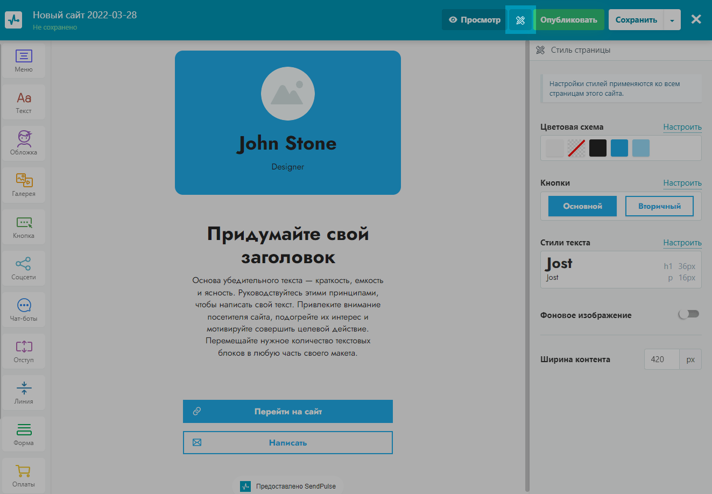Add the Соцсети social links block
Viewport: 712px width, 494px height.
[24, 268]
